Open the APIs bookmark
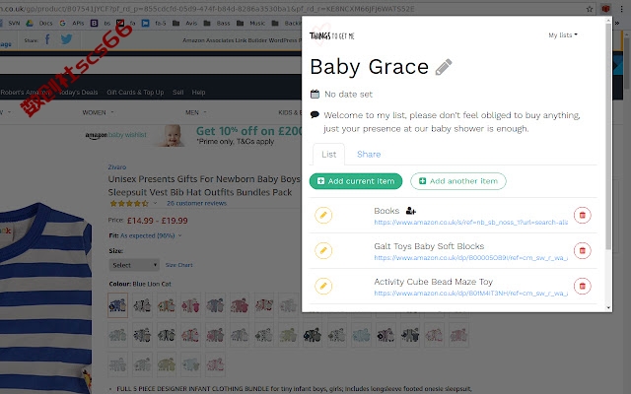Viewport: 631px width, 394px height. 72,24
